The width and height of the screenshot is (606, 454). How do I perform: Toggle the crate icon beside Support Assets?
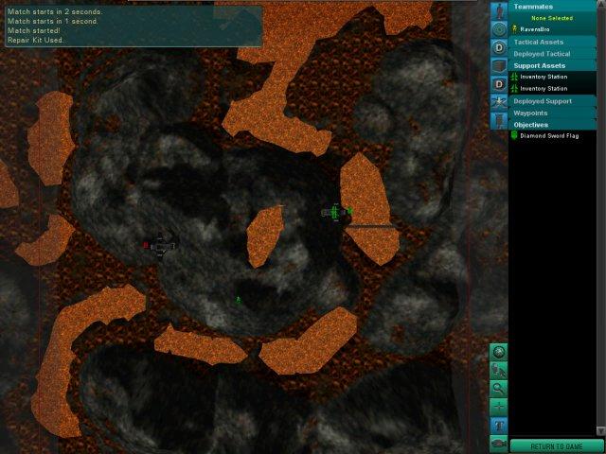(499, 66)
